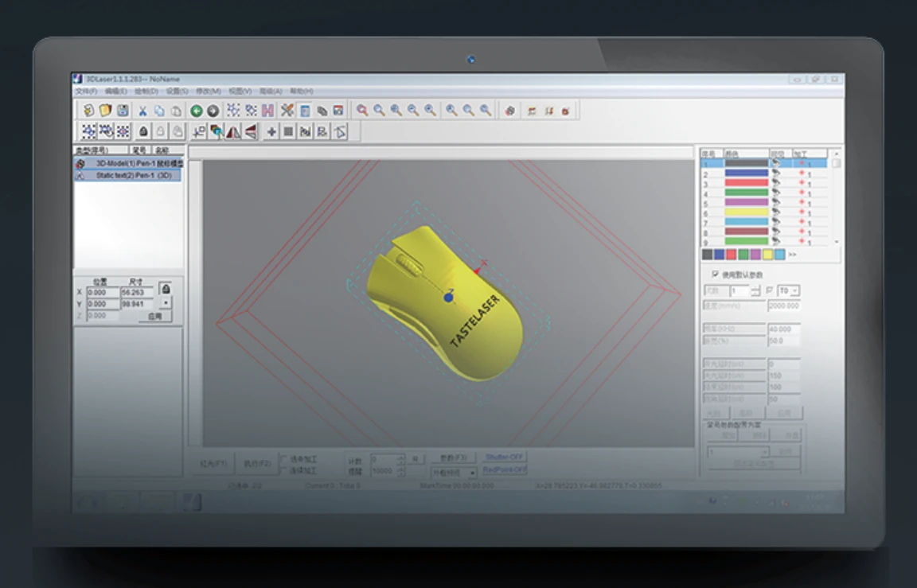Open the second menu bar item (E)

[x=115, y=92]
